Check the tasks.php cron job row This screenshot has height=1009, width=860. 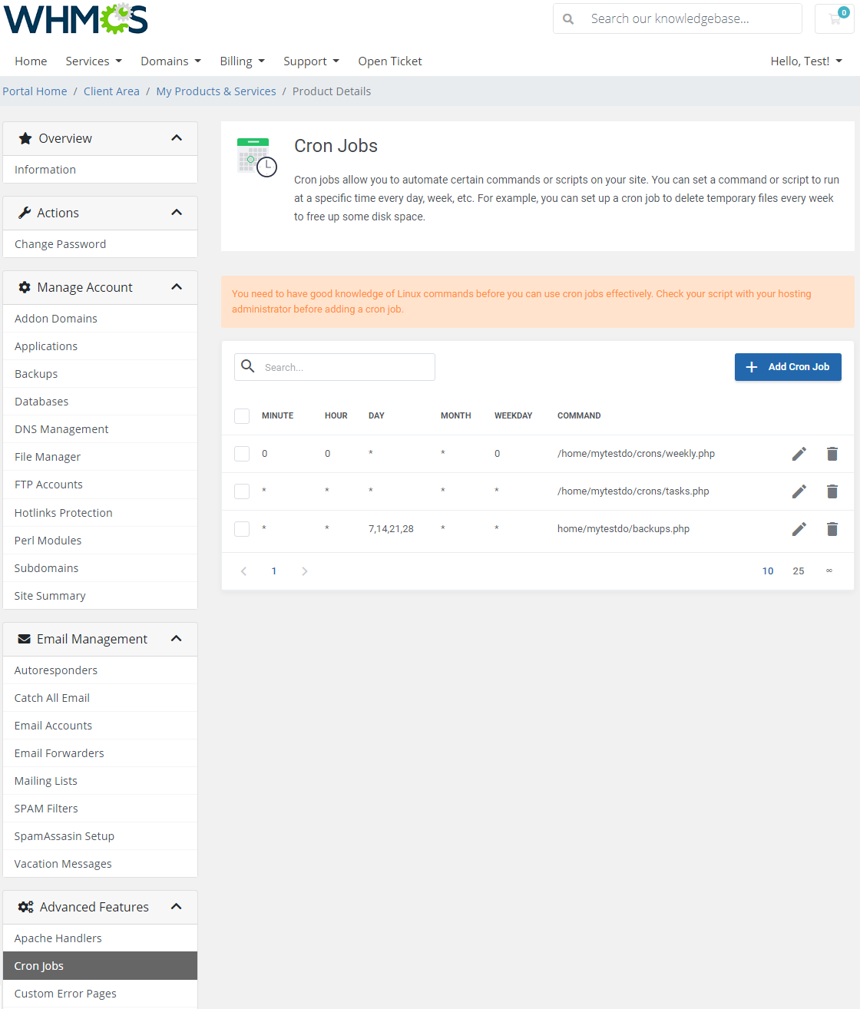(x=242, y=491)
